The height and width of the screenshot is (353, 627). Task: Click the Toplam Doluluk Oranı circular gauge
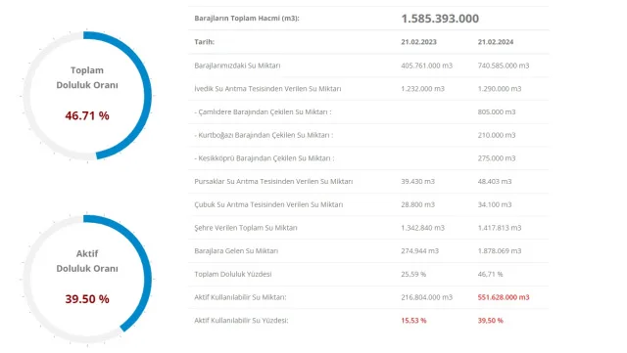[x=87, y=96]
